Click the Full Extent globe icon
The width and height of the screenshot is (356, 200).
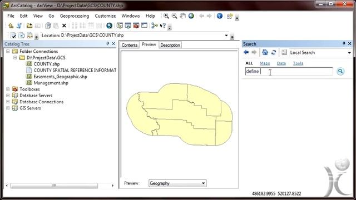[191, 16]
